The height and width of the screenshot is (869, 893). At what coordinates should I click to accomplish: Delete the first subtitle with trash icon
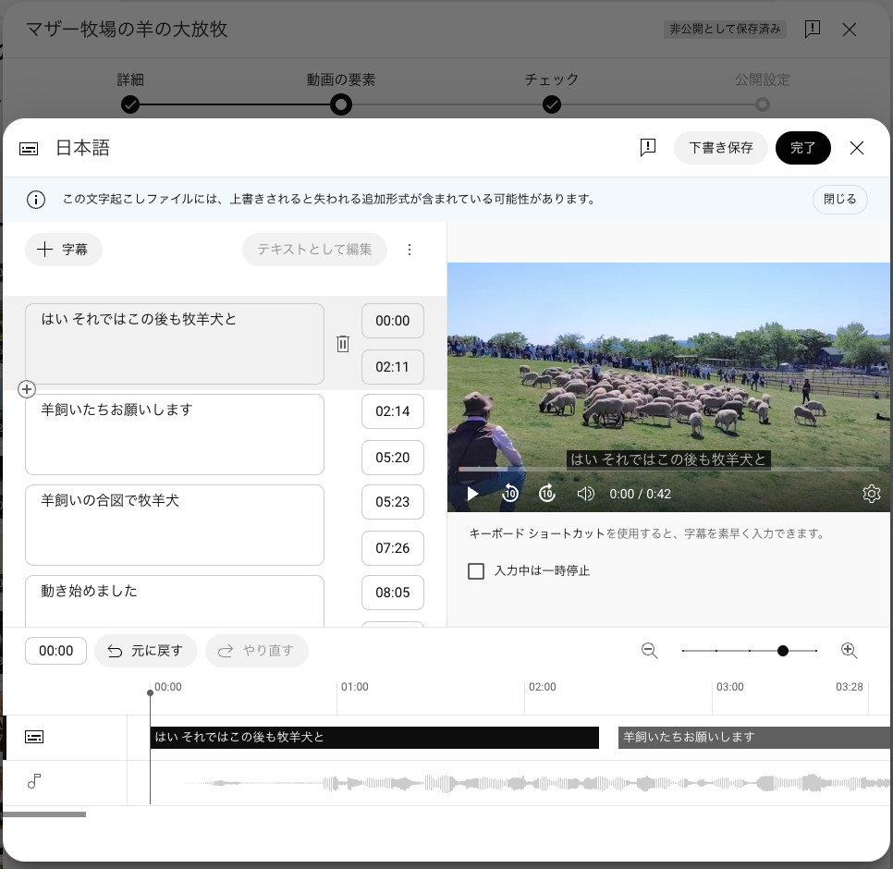click(343, 344)
